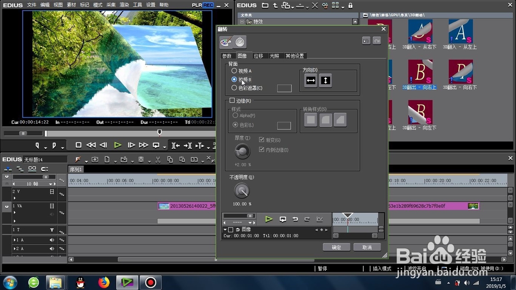516x290 pixels.
Task: Choose square corner style icon
Action: (310, 120)
